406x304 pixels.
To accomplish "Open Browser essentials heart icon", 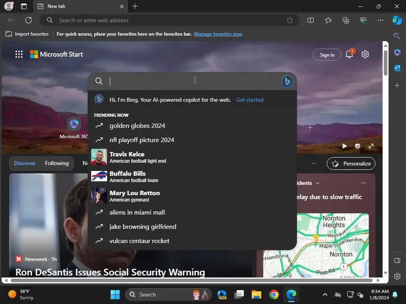I will 363,20.
